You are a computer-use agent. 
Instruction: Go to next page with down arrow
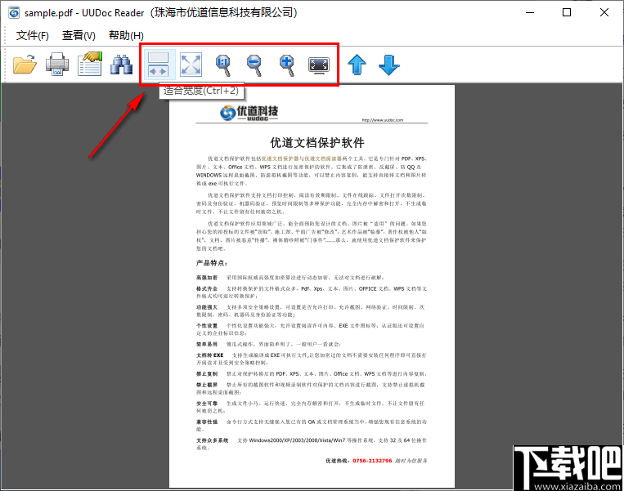coord(388,65)
